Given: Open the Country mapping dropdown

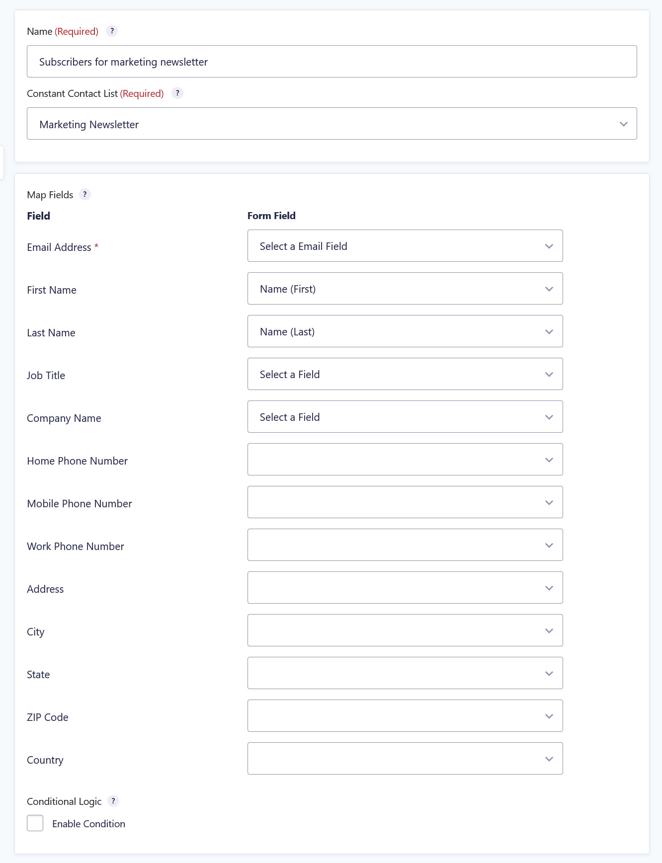Looking at the screenshot, I should click(405, 759).
